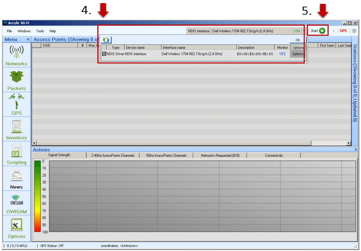Viewport: 361px width, 251px height.
Task: Click the access points horizontal scrollbar thumb
Action: coord(174,143)
